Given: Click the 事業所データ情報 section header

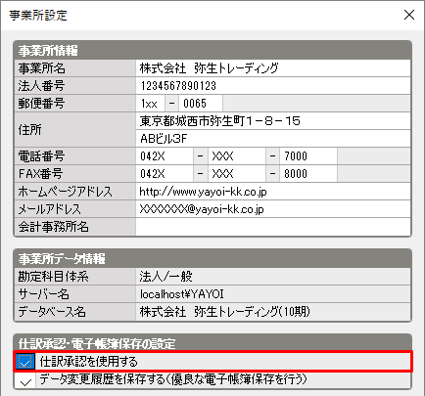Looking at the screenshot, I should click(x=212, y=258).
